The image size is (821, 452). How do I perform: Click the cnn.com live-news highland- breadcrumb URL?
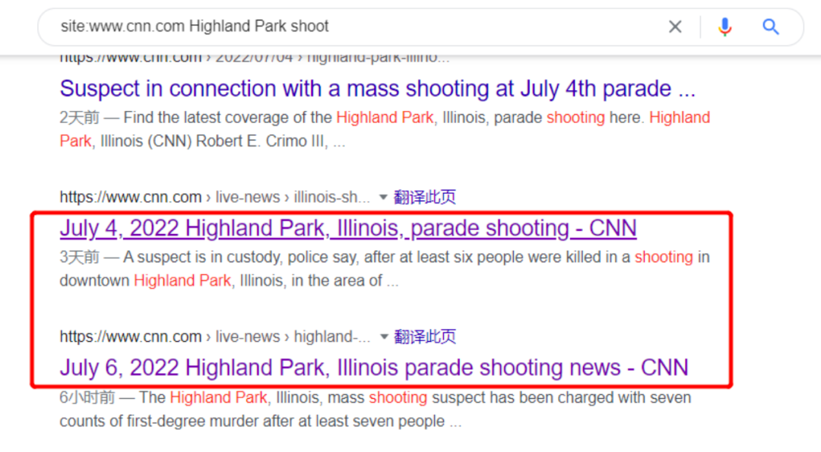[214, 337]
